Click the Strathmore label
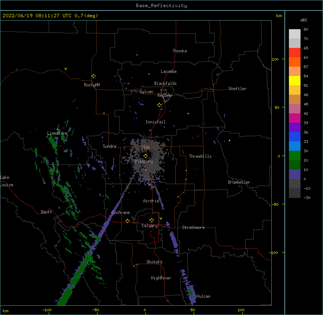This screenshot has height=315, width=323. click(193, 227)
